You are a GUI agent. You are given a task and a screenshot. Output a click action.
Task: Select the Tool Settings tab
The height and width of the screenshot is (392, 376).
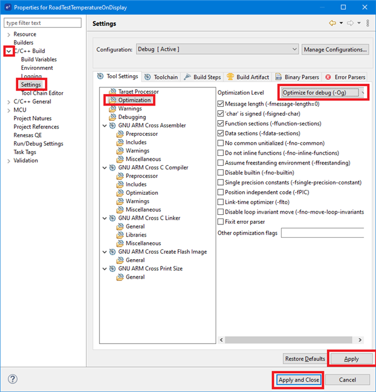click(x=118, y=76)
